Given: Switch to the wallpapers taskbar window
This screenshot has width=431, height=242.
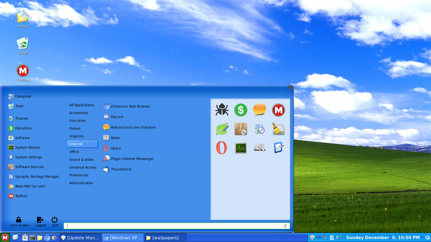Looking at the screenshot, I should 166,238.
